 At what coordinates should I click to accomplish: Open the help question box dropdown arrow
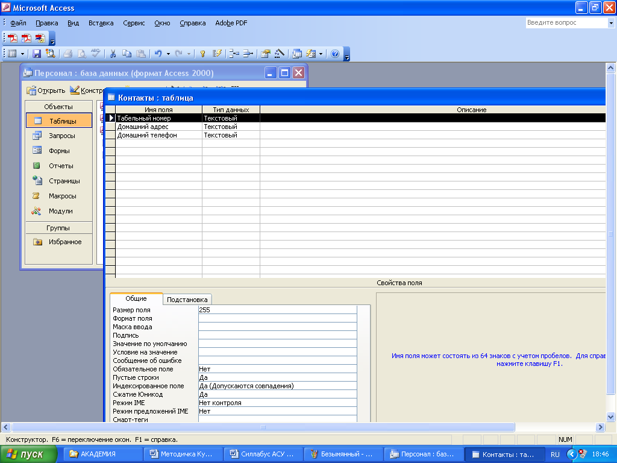(x=611, y=23)
